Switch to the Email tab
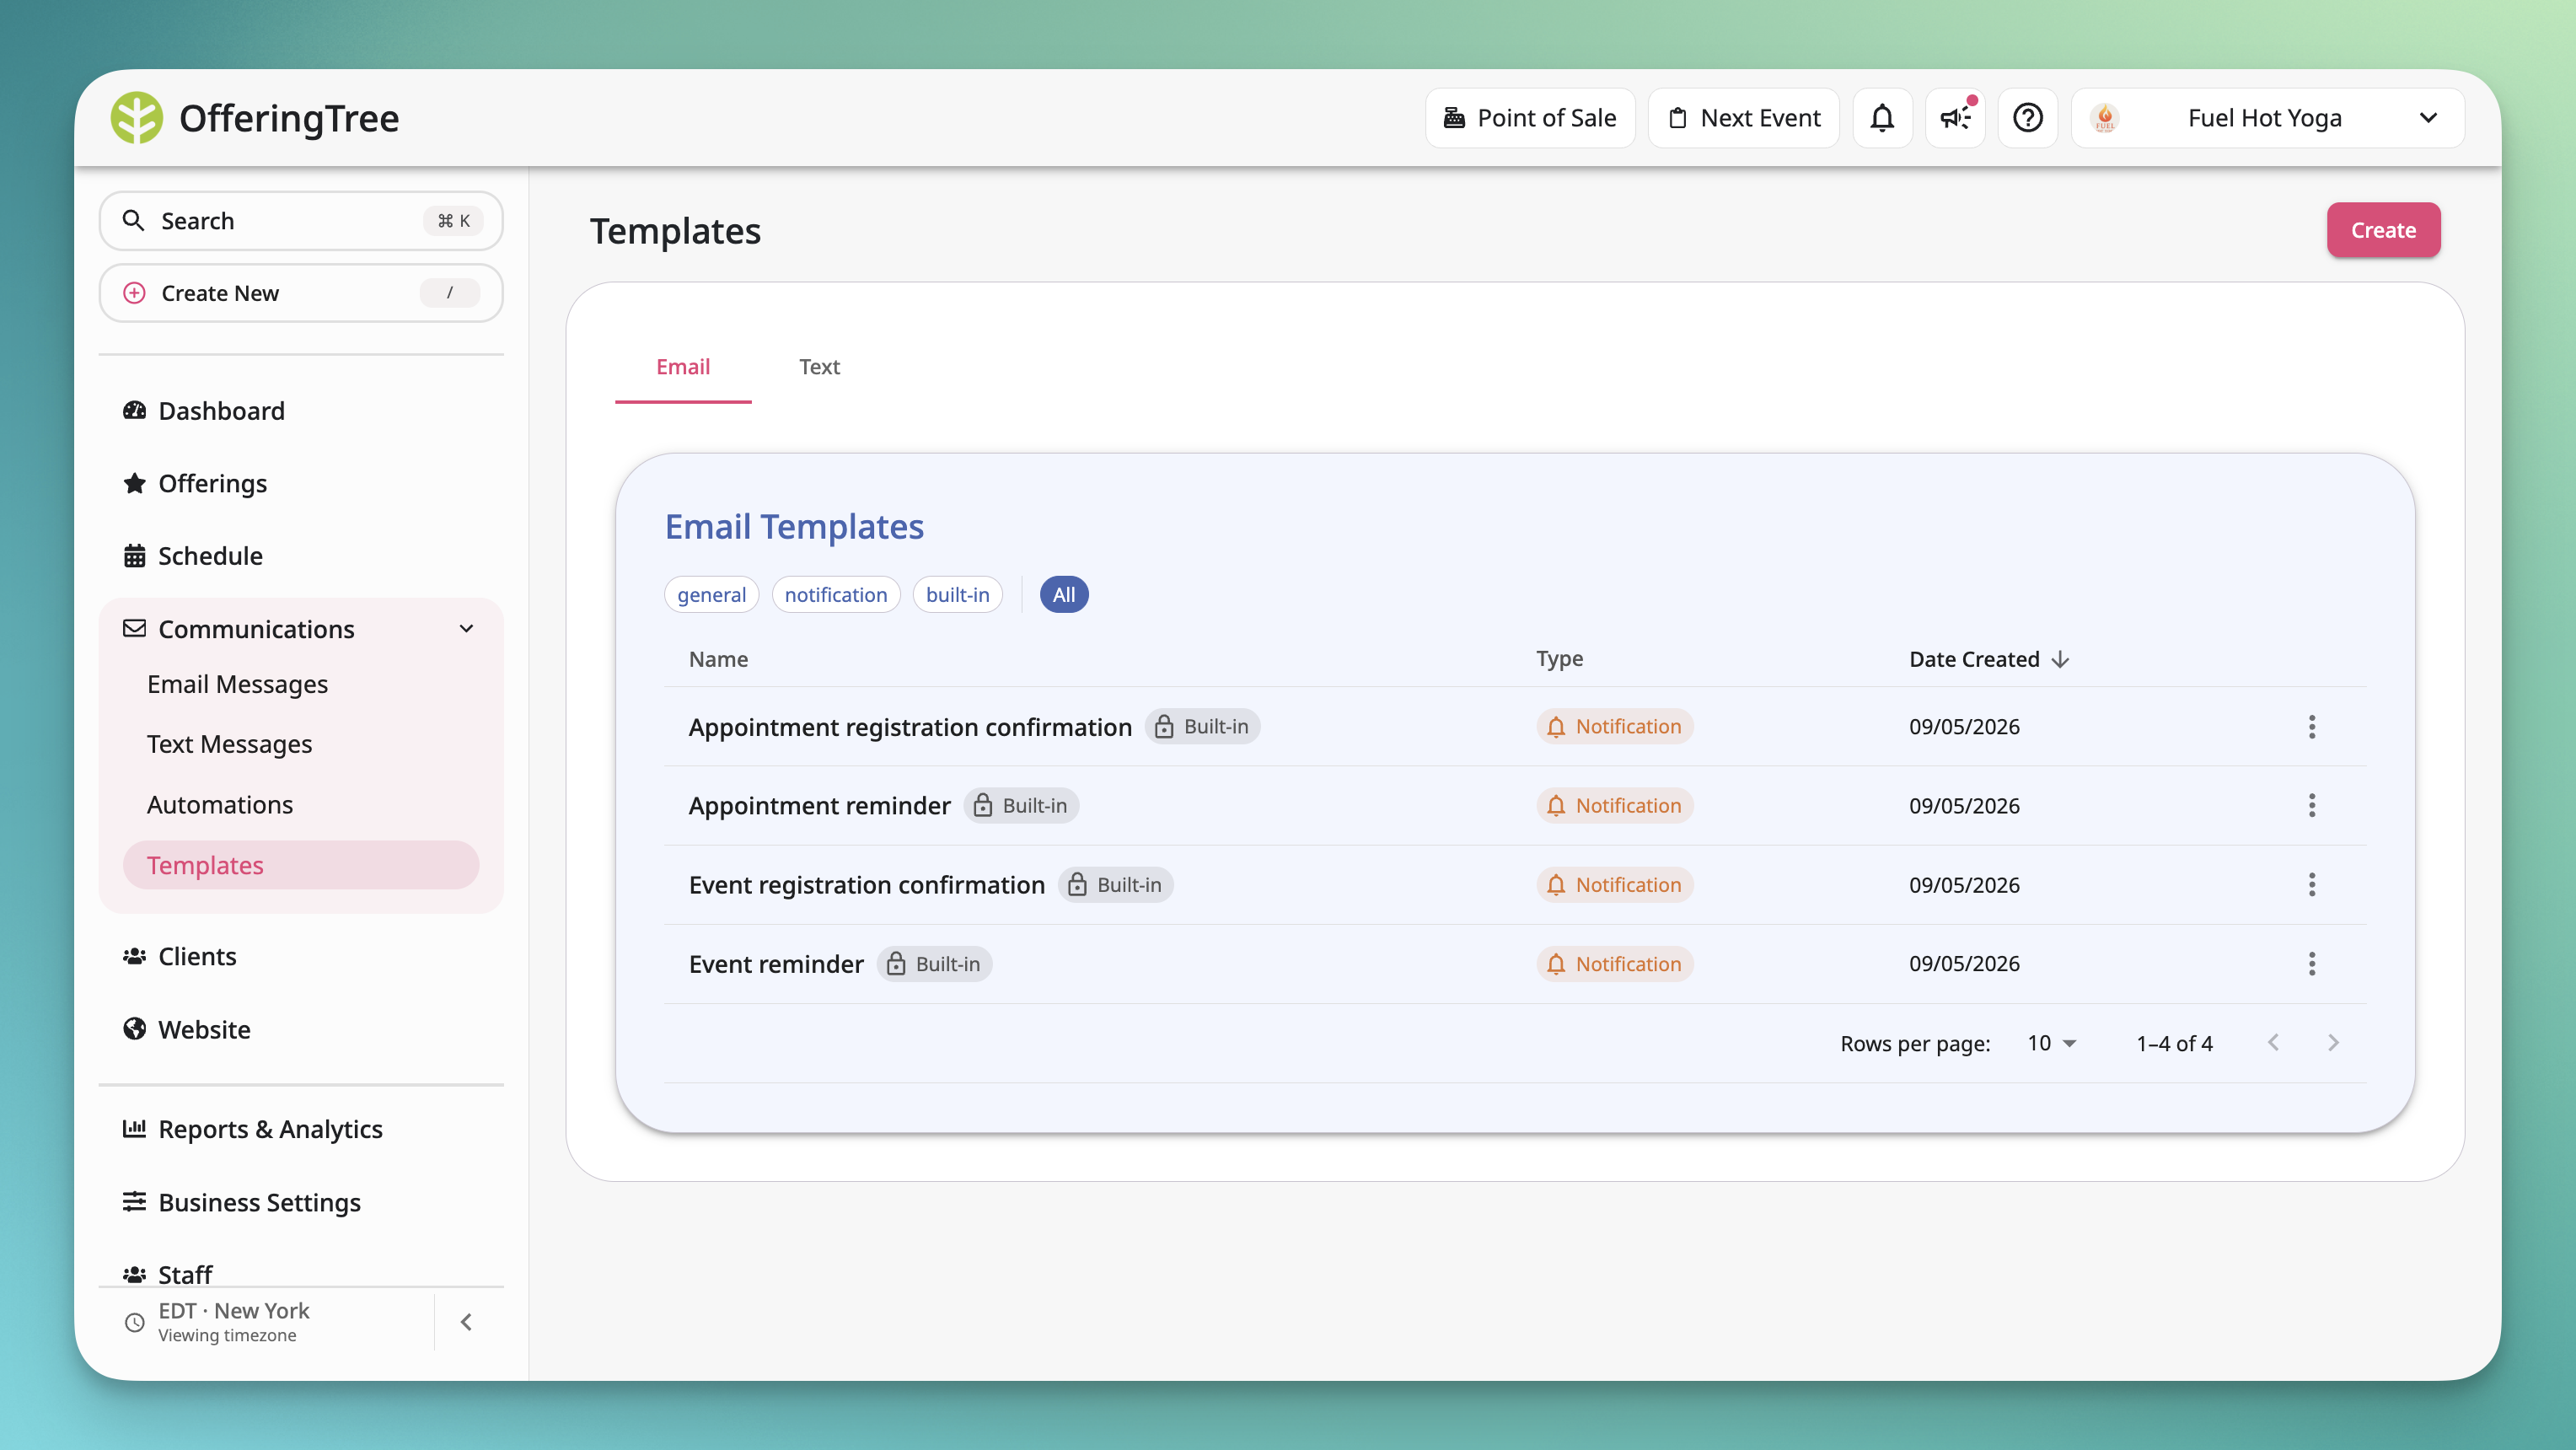 [683, 367]
